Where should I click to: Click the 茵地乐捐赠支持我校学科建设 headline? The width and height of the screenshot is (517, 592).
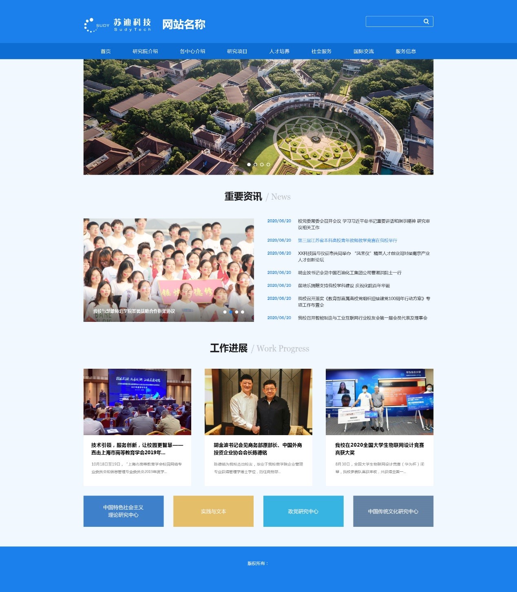344,286
